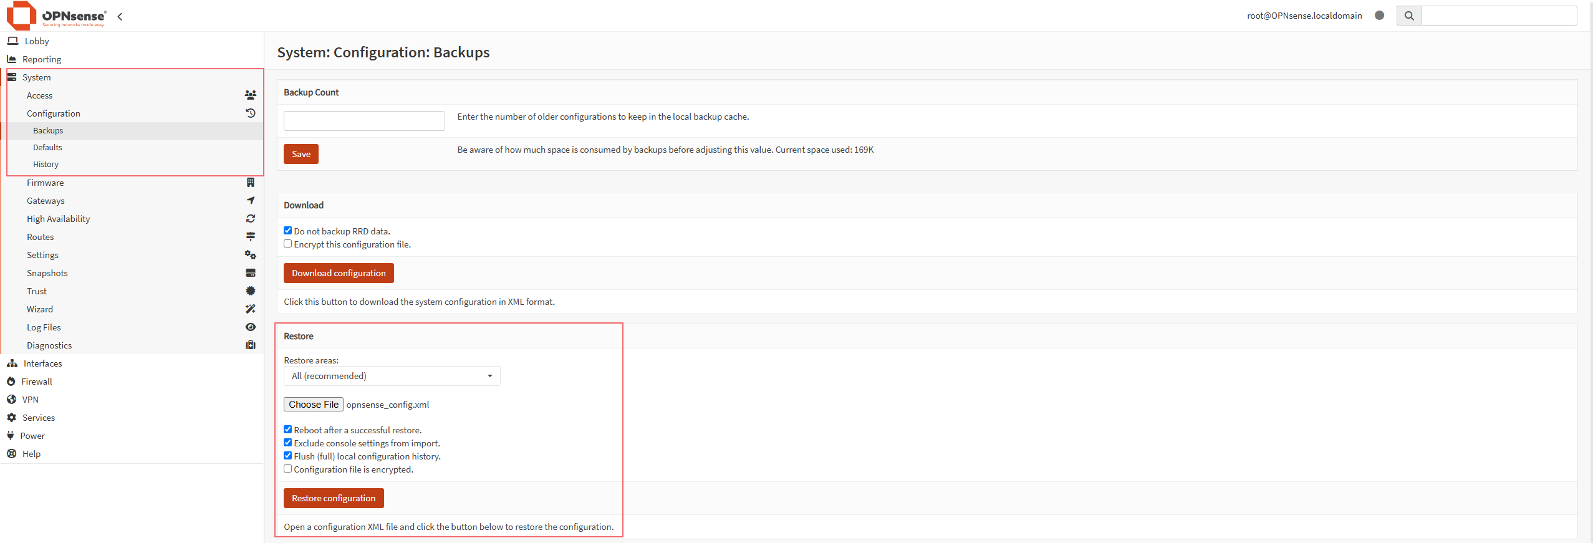Expand the Interfaces menu section
Screen dimensions: 1593x543
[x=42, y=363]
